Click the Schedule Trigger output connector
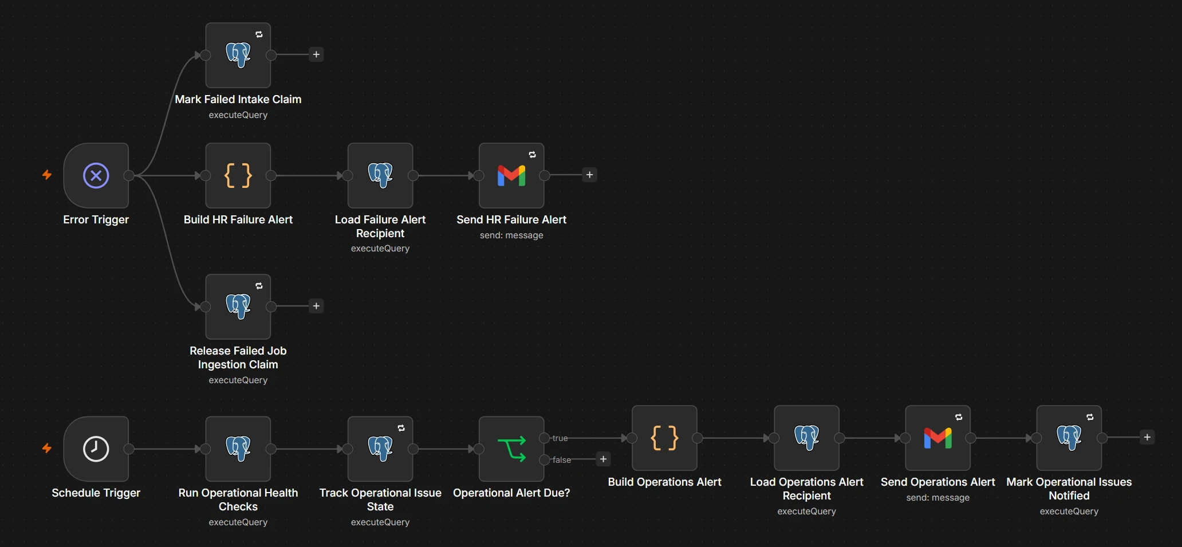Image resolution: width=1182 pixels, height=547 pixels. tap(129, 449)
